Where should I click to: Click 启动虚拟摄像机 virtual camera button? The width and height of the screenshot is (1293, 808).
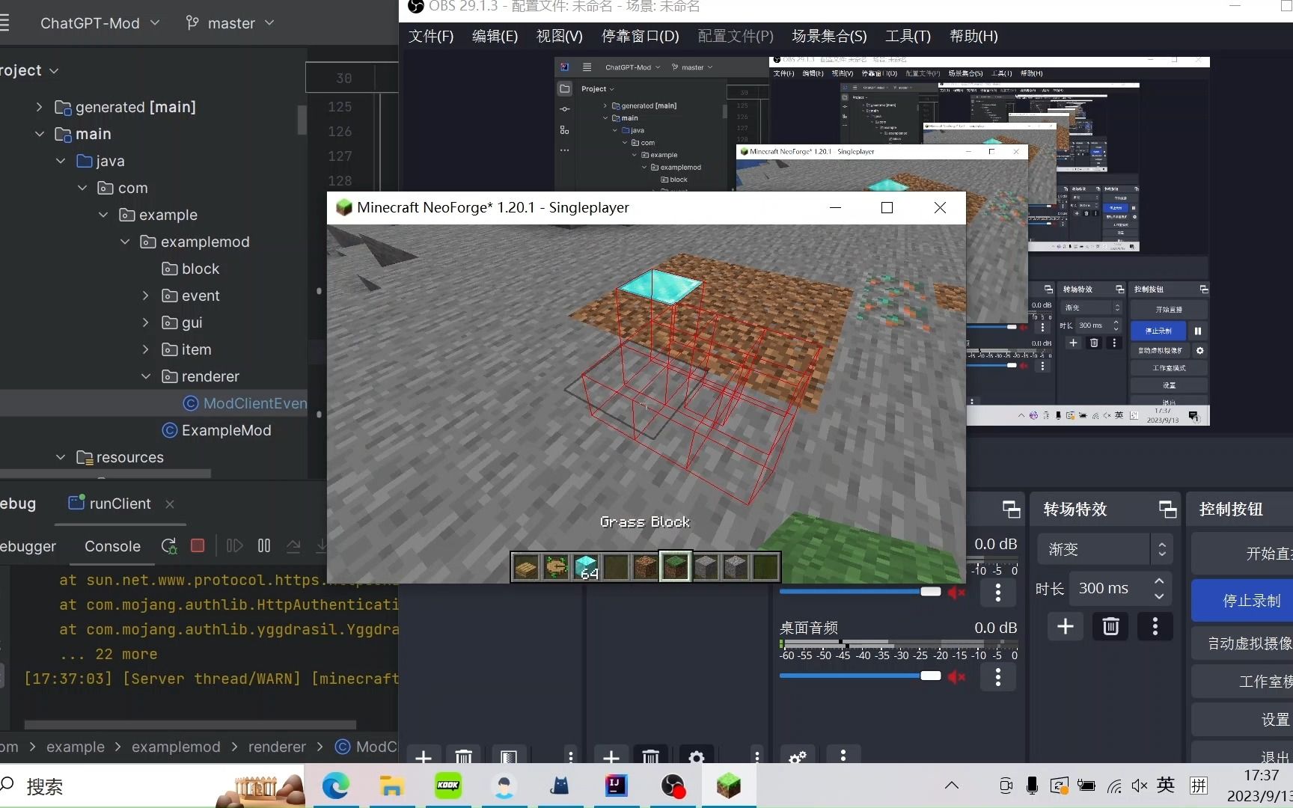point(1244,643)
